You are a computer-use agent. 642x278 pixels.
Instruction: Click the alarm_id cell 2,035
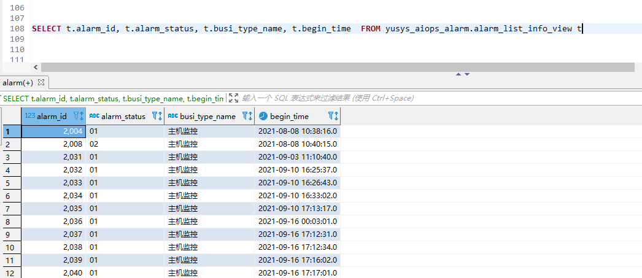pyautogui.click(x=53, y=209)
